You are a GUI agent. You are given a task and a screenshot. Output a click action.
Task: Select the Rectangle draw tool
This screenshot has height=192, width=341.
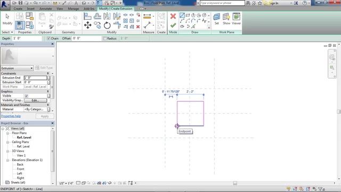pyautogui.click(x=188, y=15)
